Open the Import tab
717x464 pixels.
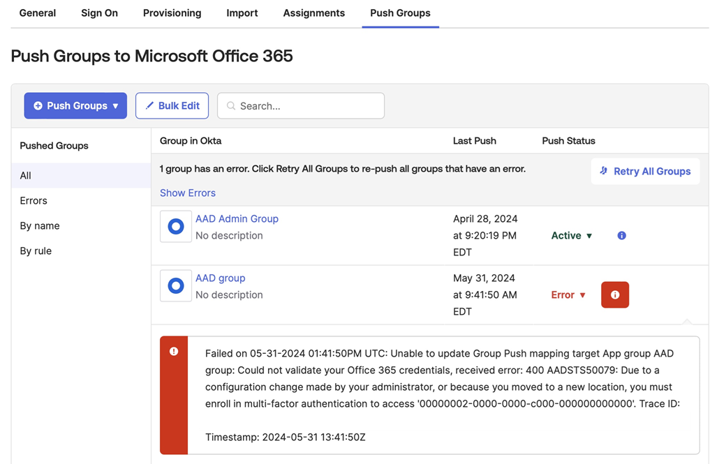242,13
